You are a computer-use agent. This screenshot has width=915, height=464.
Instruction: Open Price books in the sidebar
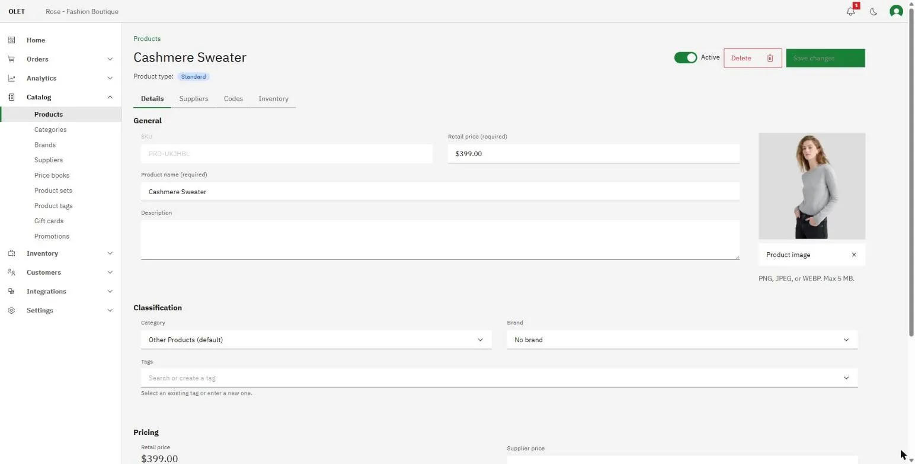[52, 175]
